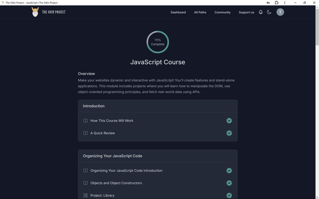This screenshot has width=319, height=199.
Task: Open Objects and Object Constructors lesson
Action: click(116, 183)
